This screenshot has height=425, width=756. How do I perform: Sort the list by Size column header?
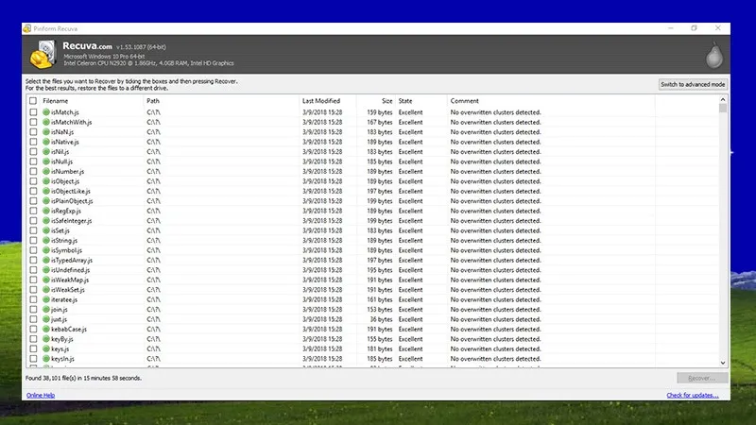pos(387,101)
